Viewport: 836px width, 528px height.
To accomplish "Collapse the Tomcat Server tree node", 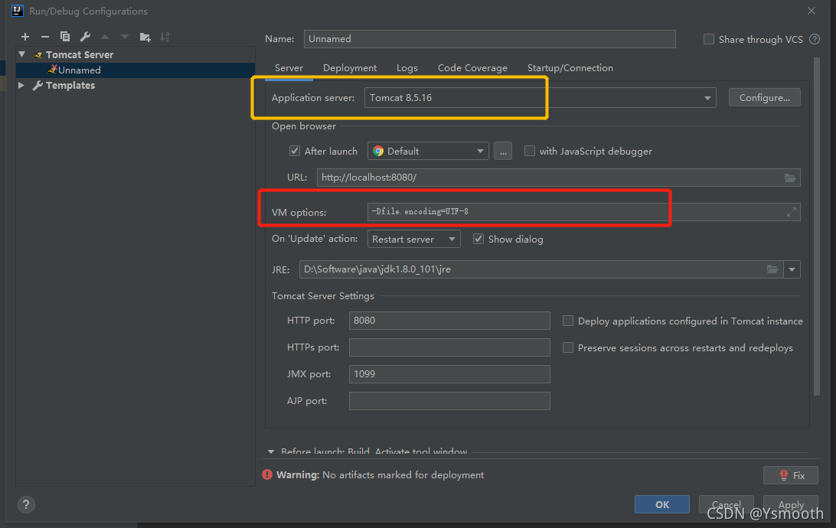I will pos(22,54).
